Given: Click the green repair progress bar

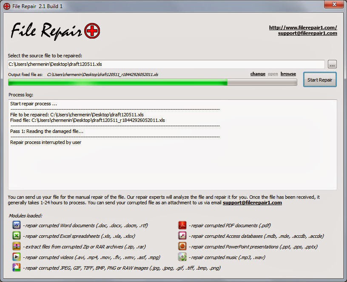Looking at the screenshot, I should pyautogui.click(x=128, y=82).
